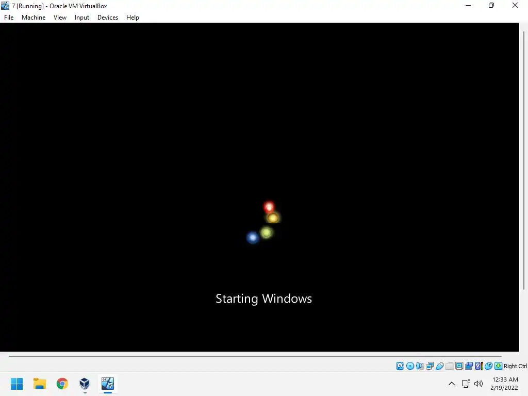This screenshot has width=528, height=396.
Task: Click the CPU virtualization status icon
Action: point(479,366)
